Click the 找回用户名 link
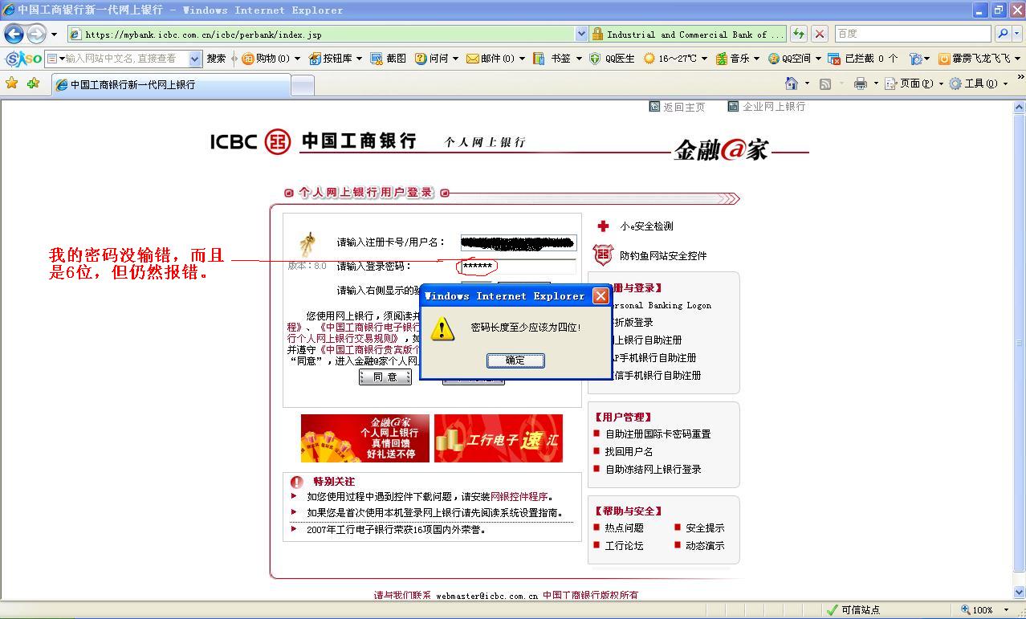Viewport: 1026px width, 619px height. [x=629, y=452]
